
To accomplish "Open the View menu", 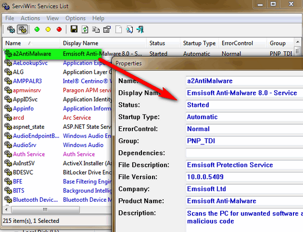I will pyautogui.click(x=53, y=18).
